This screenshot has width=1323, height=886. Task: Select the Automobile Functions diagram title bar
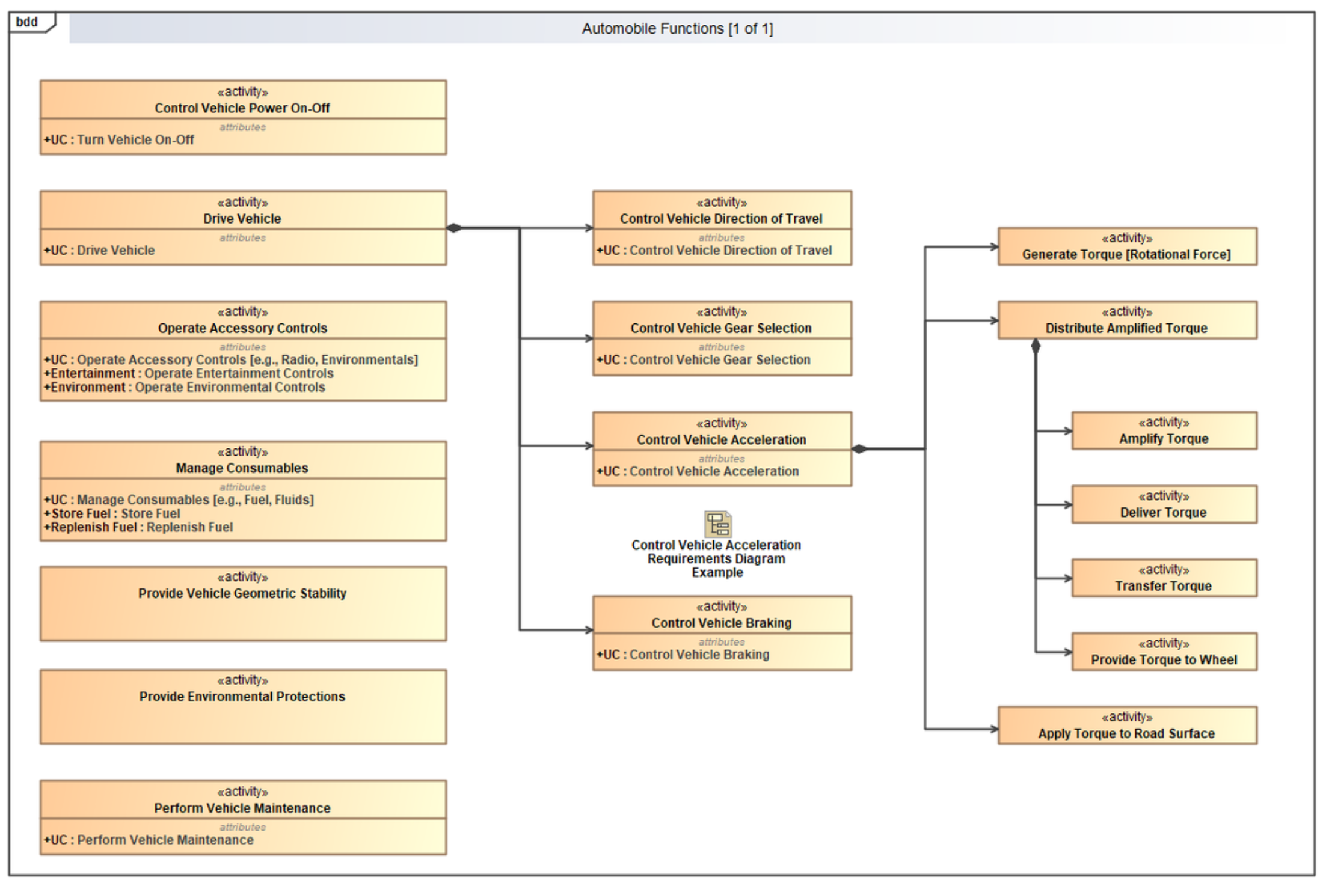point(677,29)
